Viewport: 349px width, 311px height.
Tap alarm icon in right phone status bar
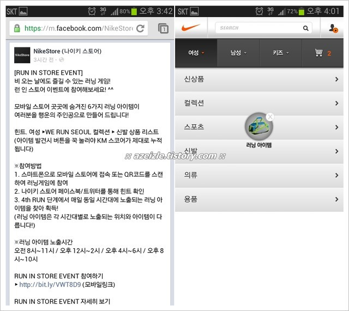[x=259, y=11]
